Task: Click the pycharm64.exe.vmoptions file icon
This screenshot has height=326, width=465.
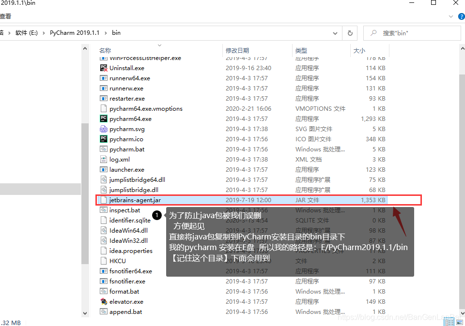Action: pos(104,109)
